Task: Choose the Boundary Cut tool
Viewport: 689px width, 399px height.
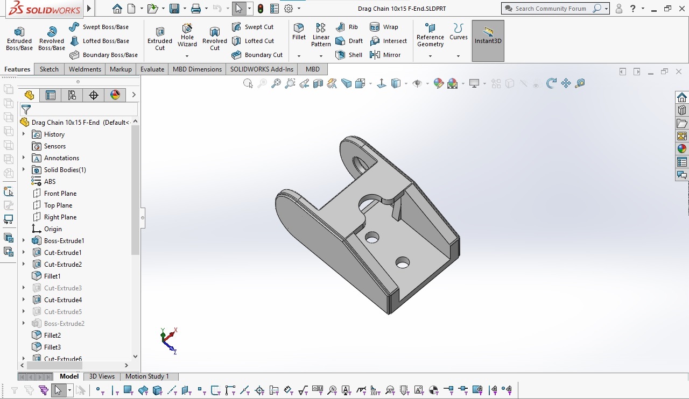Action: pyautogui.click(x=257, y=55)
